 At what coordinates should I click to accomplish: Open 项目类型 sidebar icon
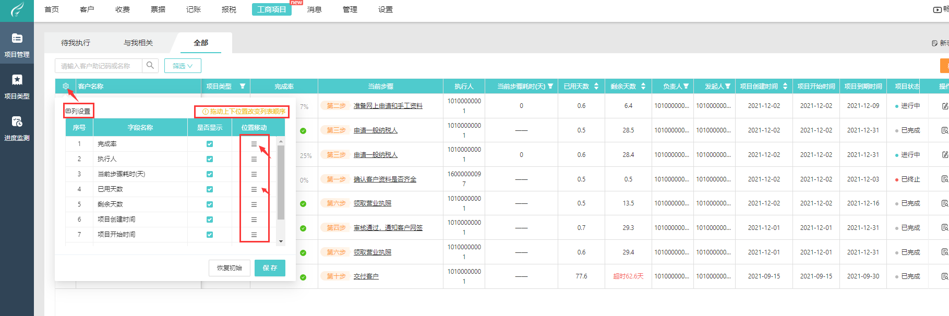(17, 86)
